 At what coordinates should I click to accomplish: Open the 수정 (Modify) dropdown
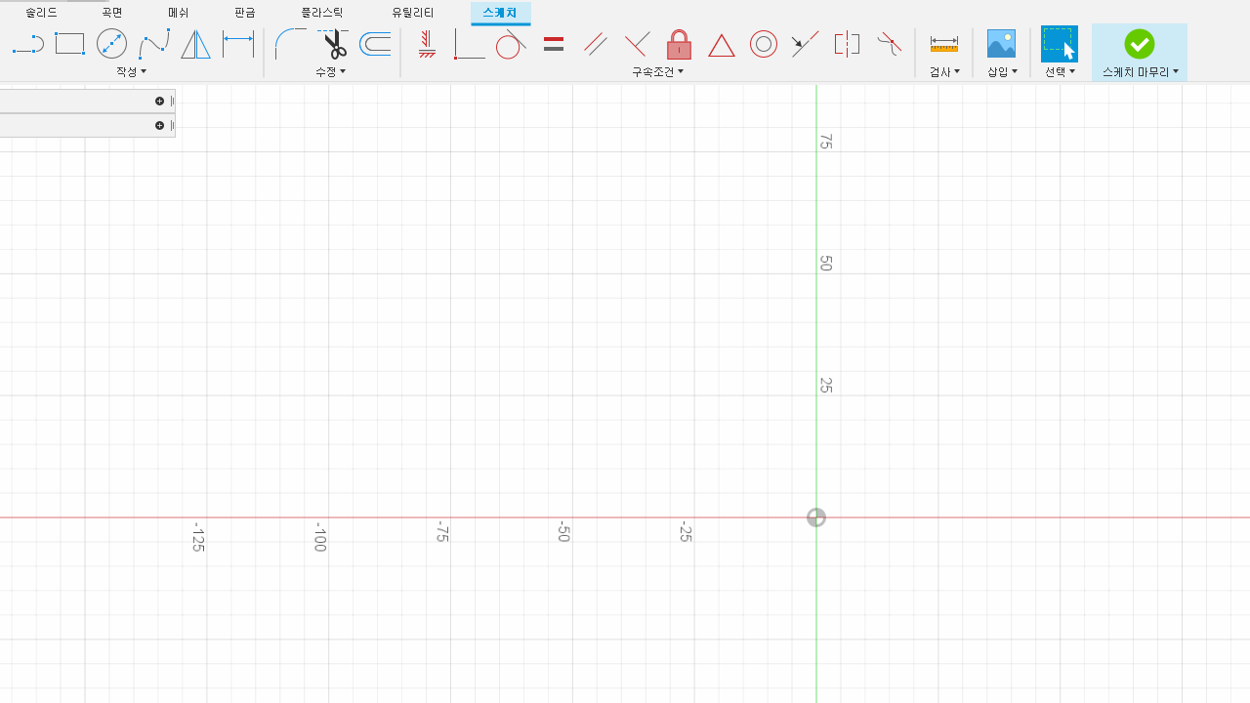pos(331,72)
